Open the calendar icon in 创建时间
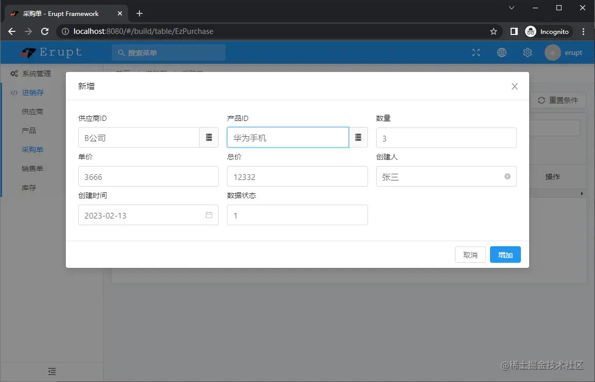The image size is (595, 382). [x=208, y=215]
